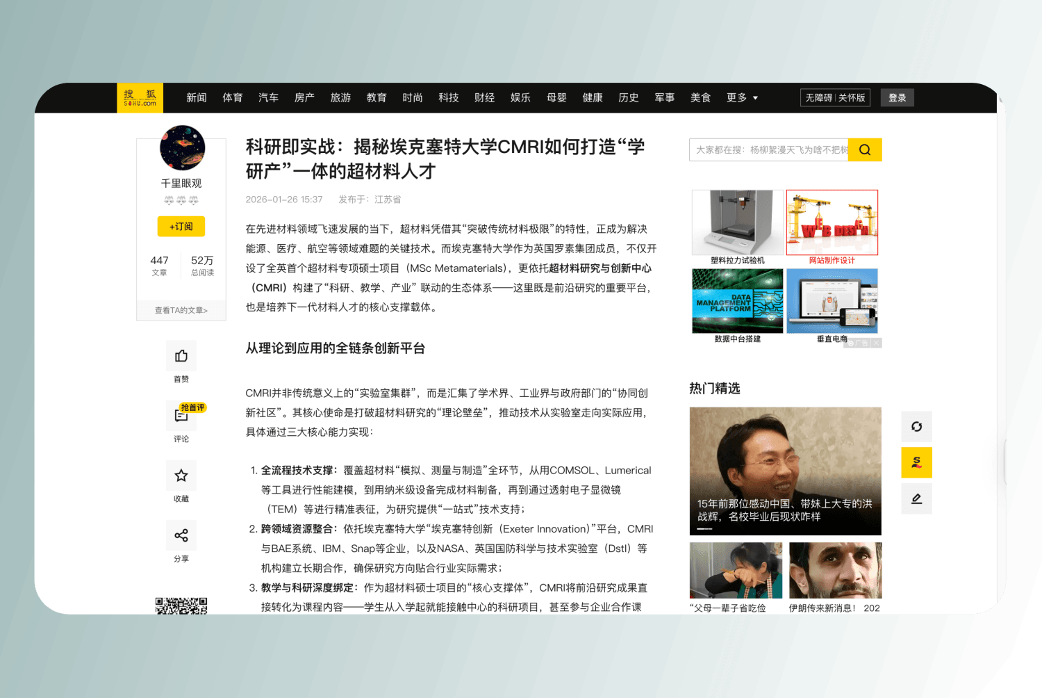
Task: Click the refresh icon on right floating bar
Action: (916, 426)
